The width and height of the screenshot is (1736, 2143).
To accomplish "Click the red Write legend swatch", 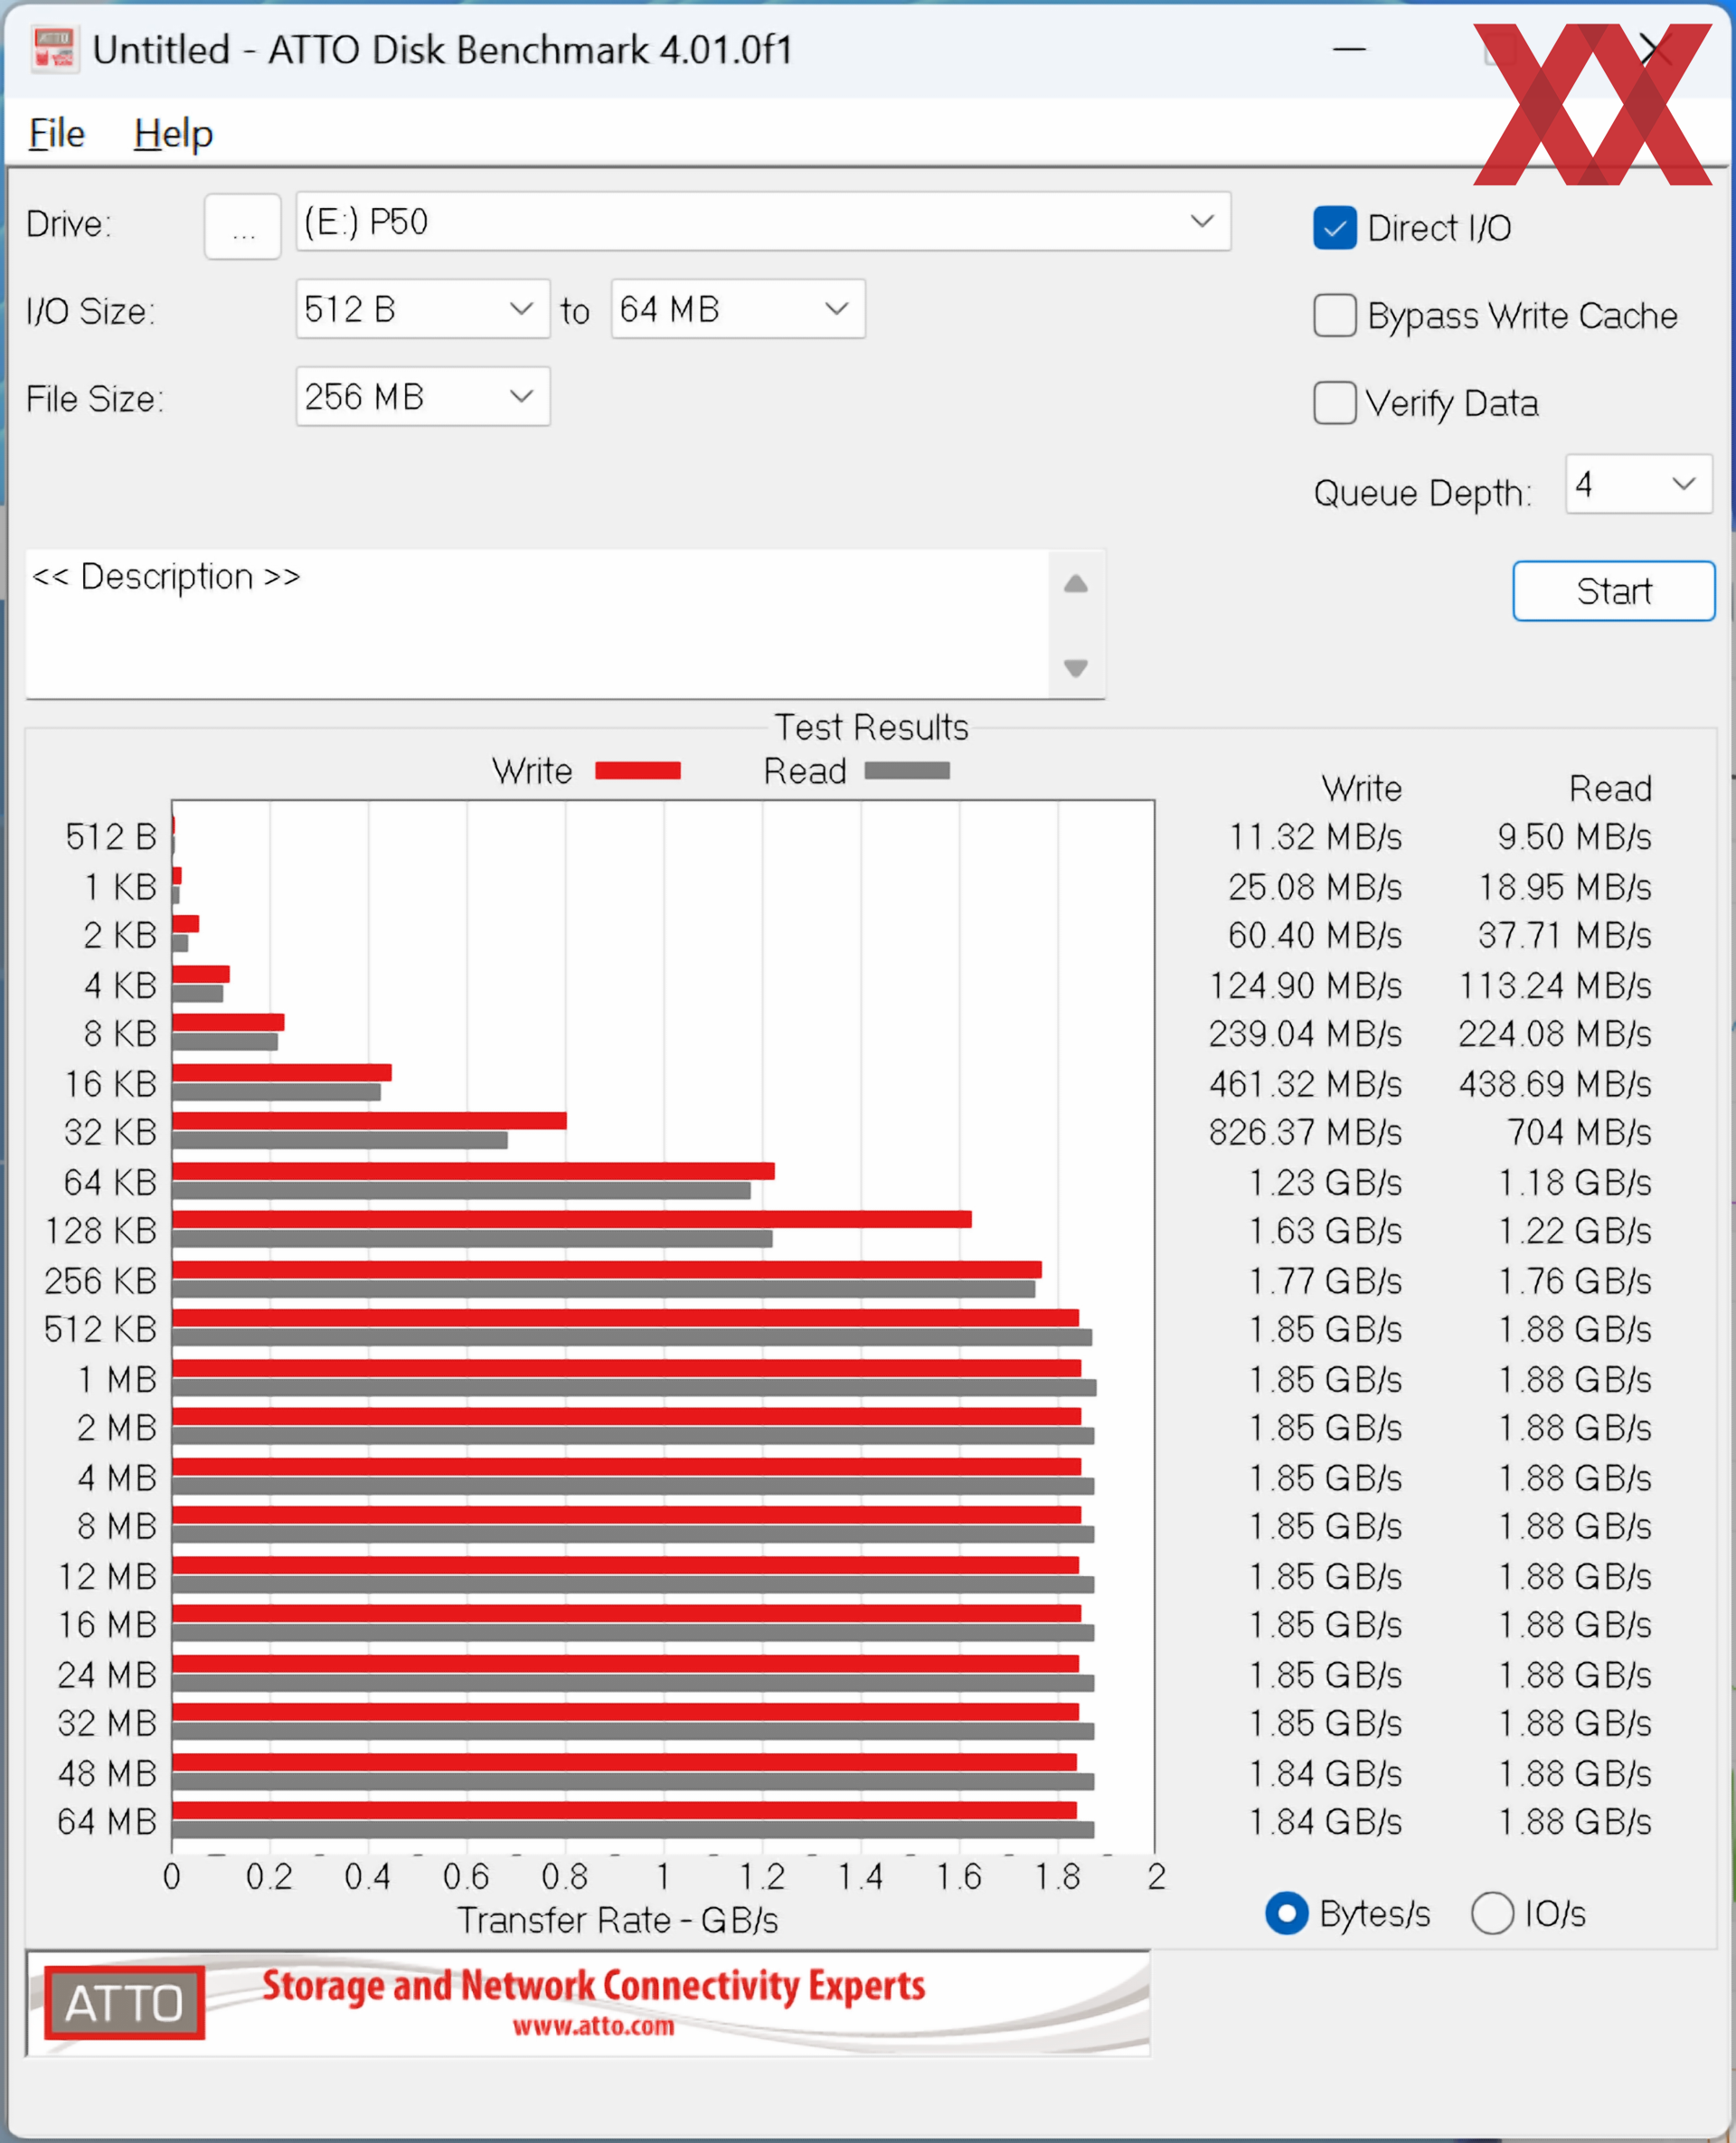I will tap(638, 770).
